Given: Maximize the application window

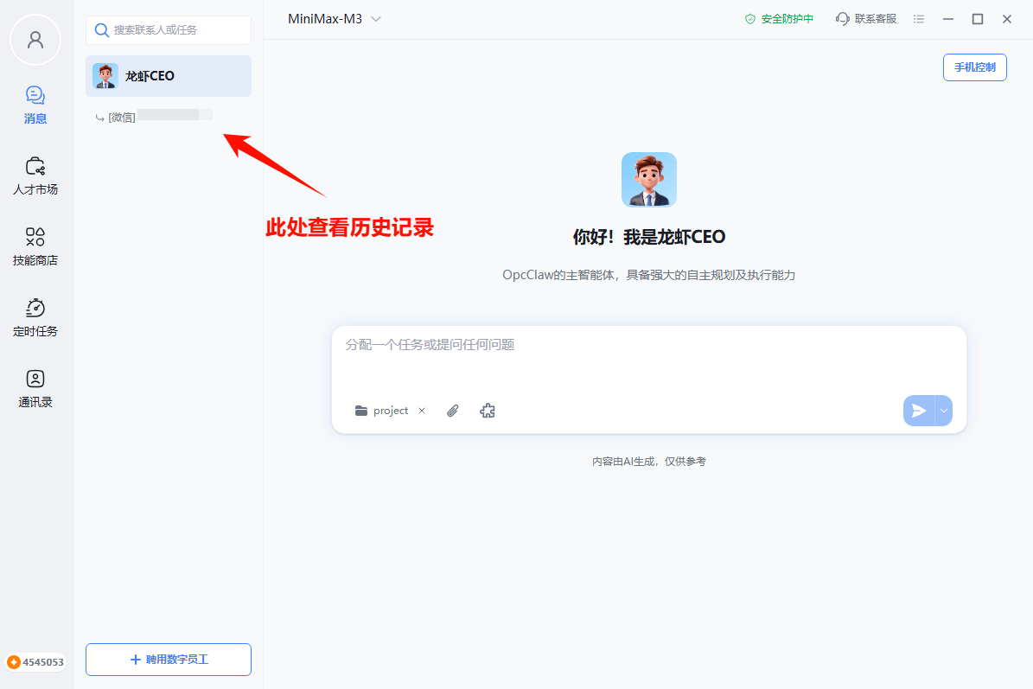Looking at the screenshot, I should (x=978, y=19).
